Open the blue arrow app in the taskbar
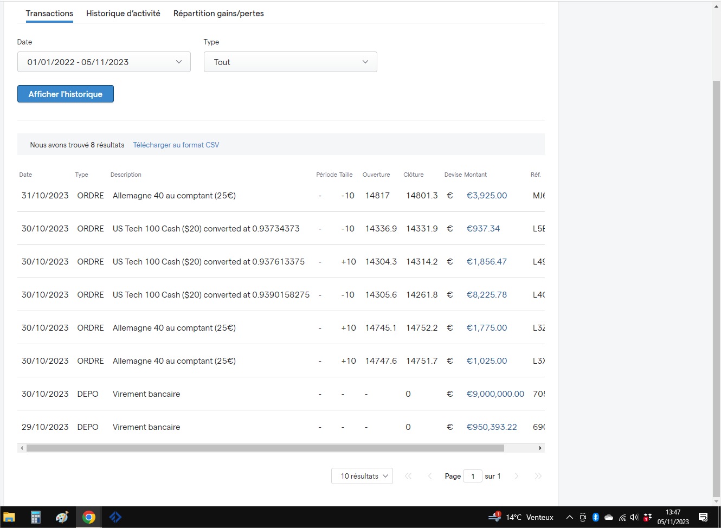Screen dimensions: 721x528 click(115, 517)
